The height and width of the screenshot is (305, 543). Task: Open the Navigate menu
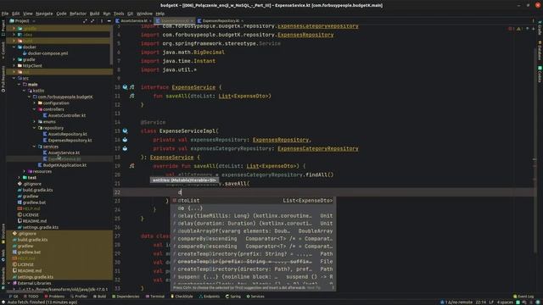point(44,14)
